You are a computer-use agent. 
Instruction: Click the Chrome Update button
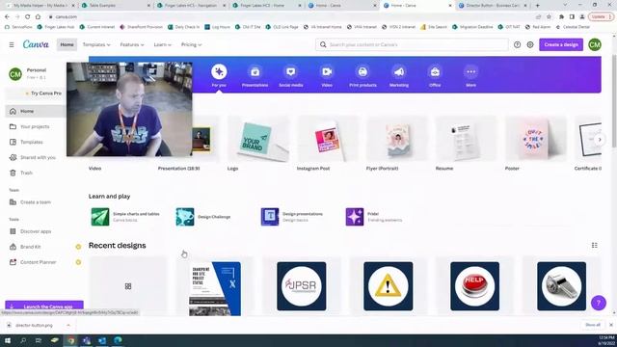pyautogui.click(x=601, y=17)
